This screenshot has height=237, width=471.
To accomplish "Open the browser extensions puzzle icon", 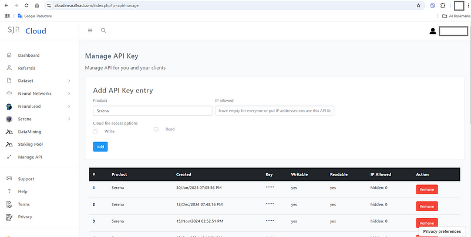I will [443, 5].
